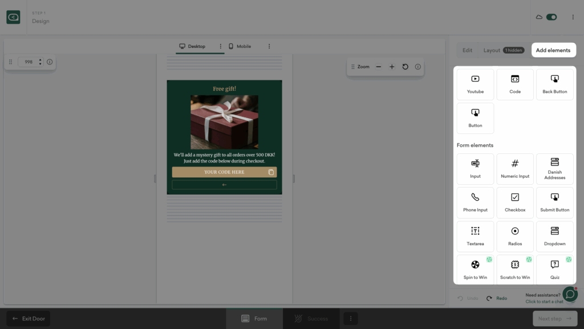Add a Radios form element
584x329 pixels.
point(515,236)
